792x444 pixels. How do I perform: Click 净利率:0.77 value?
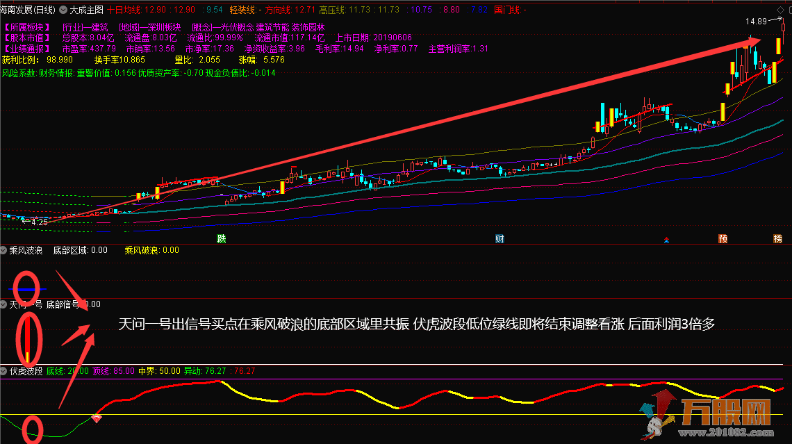pos(396,49)
